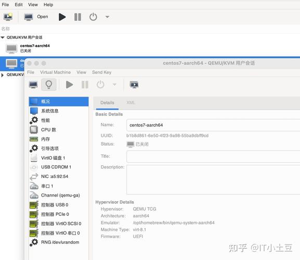The width and height of the screenshot is (300, 260).
Task: Click the 名称 column header
Action: [5, 29]
